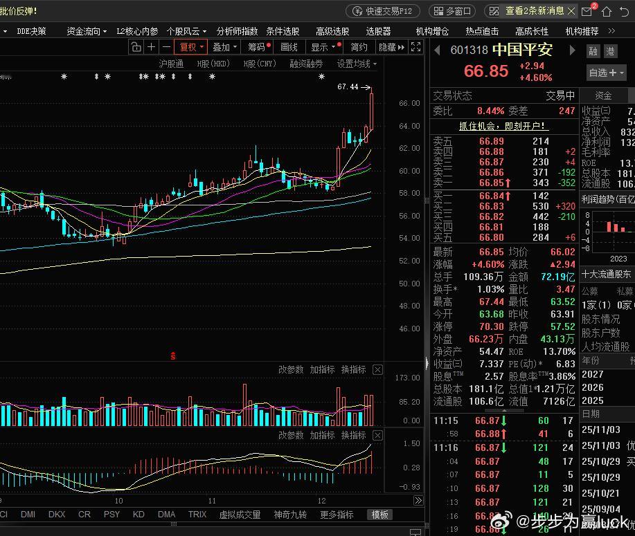635x536 pixels.
Task: Click the red S marker on chart
Action: pyautogui.click(x=173, y=356)
